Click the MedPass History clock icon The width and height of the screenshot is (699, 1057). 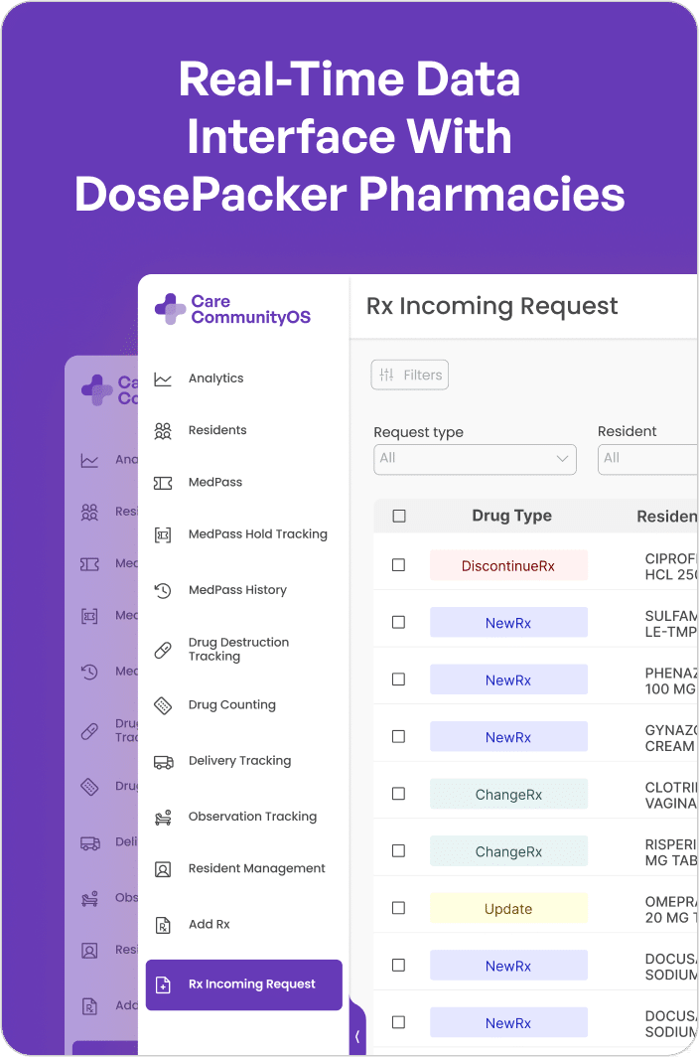coord(163,590)
